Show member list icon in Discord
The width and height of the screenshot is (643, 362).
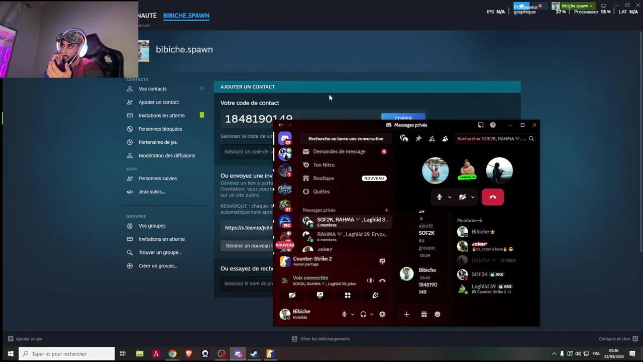(x=445, y=139)
